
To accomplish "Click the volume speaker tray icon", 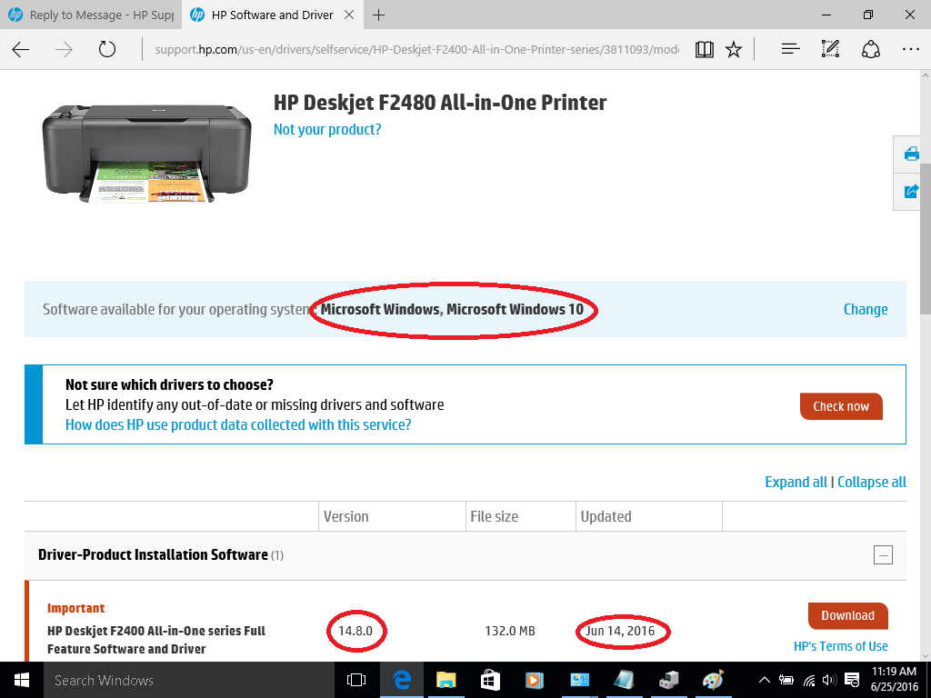I will click(x=829, y=680).
